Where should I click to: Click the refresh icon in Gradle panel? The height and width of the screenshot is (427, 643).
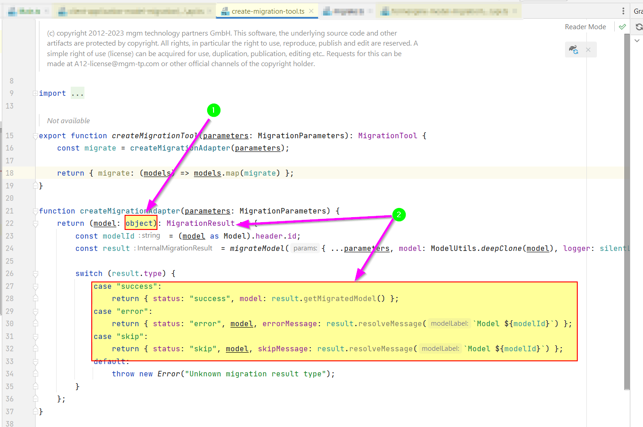[x=639, y=27]
